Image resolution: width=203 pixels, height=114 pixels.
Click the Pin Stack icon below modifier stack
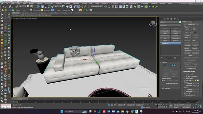coord(161,58)
